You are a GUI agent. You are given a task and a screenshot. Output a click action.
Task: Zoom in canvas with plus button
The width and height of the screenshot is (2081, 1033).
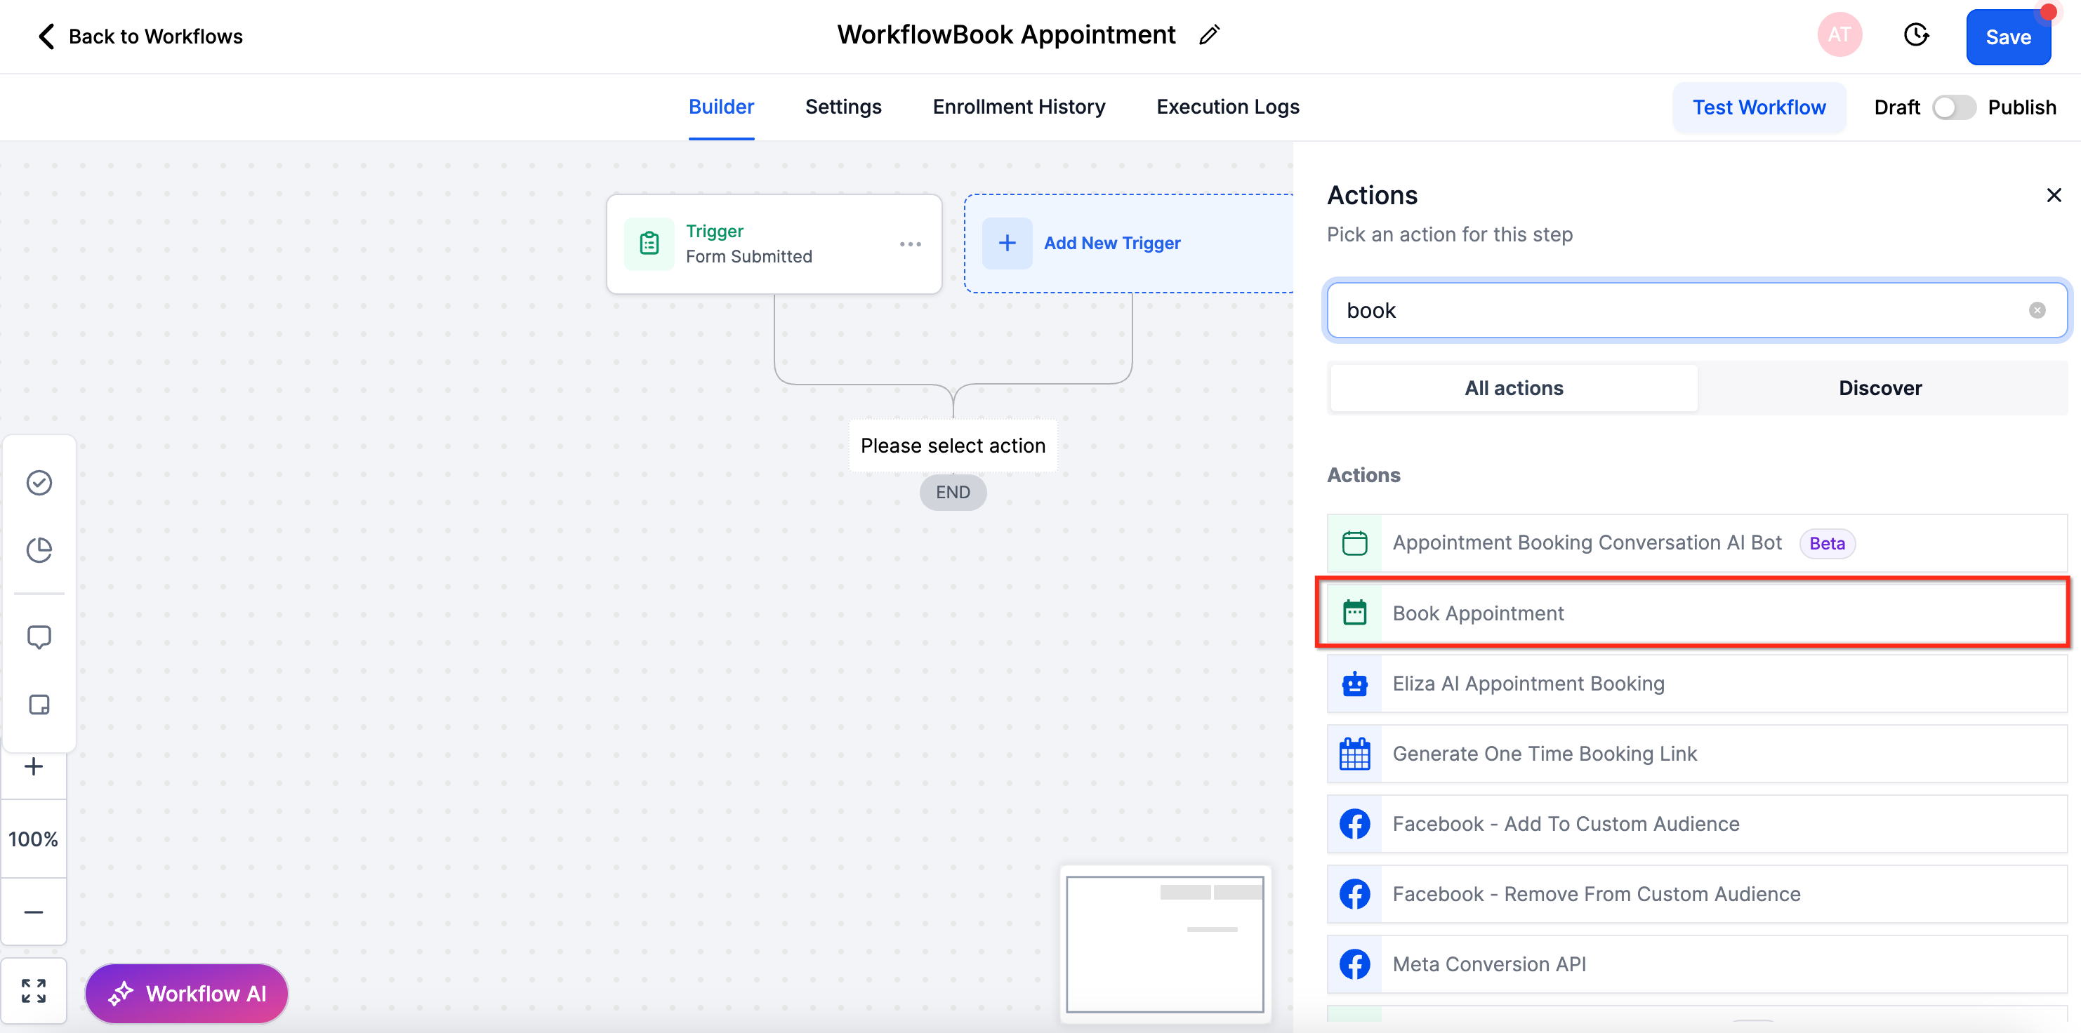tap(34, 766)
